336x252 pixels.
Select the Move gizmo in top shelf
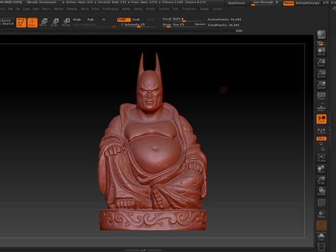click(43, 22)
